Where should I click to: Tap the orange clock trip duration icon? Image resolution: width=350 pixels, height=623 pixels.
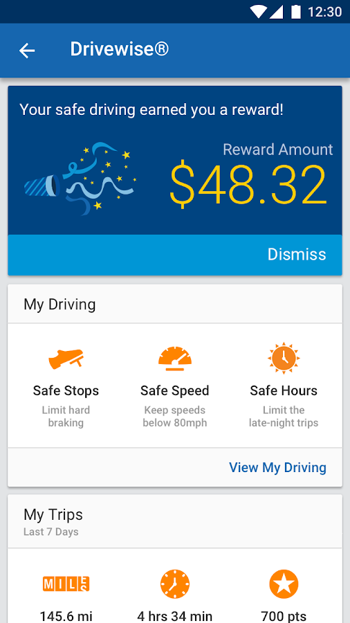coord(175,584)
